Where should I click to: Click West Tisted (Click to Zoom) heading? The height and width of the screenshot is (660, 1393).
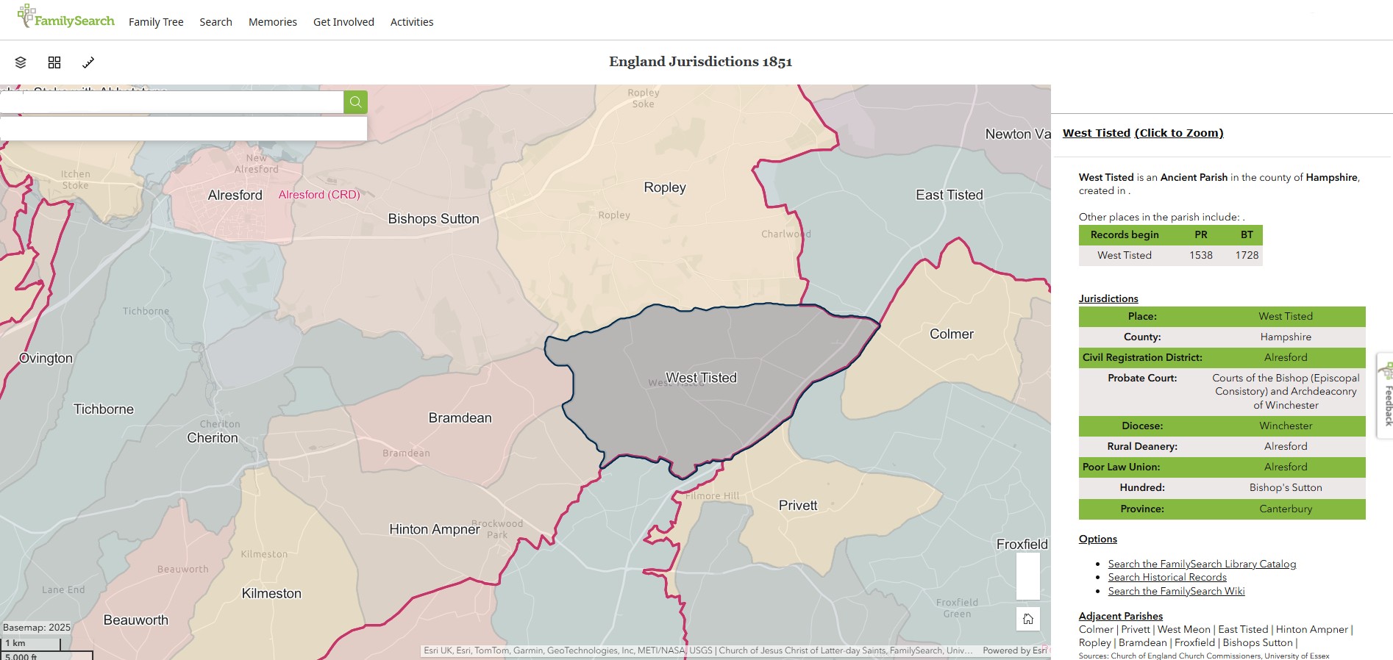[x=1143, y=133]
